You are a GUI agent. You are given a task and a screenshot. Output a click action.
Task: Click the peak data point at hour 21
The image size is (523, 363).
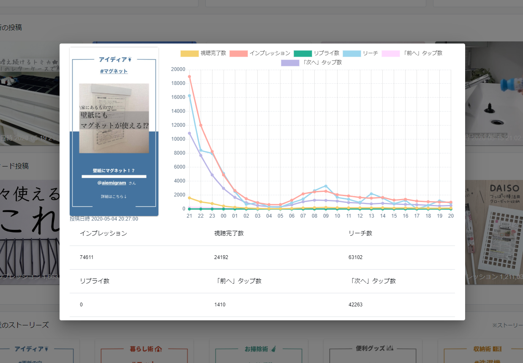(x=189, y=76)
